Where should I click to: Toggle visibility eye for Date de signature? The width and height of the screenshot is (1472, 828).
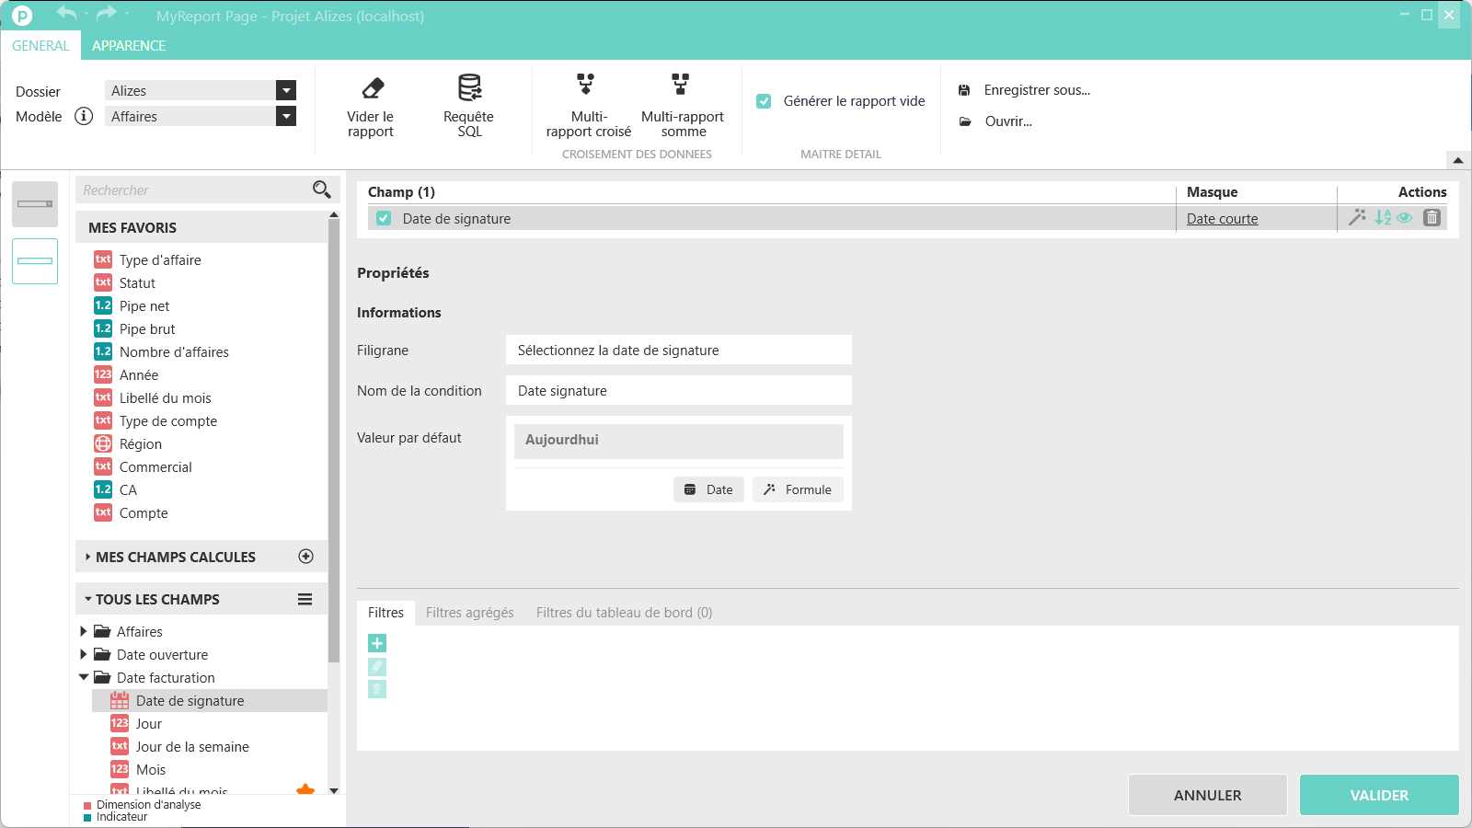tap(1405, 218)
